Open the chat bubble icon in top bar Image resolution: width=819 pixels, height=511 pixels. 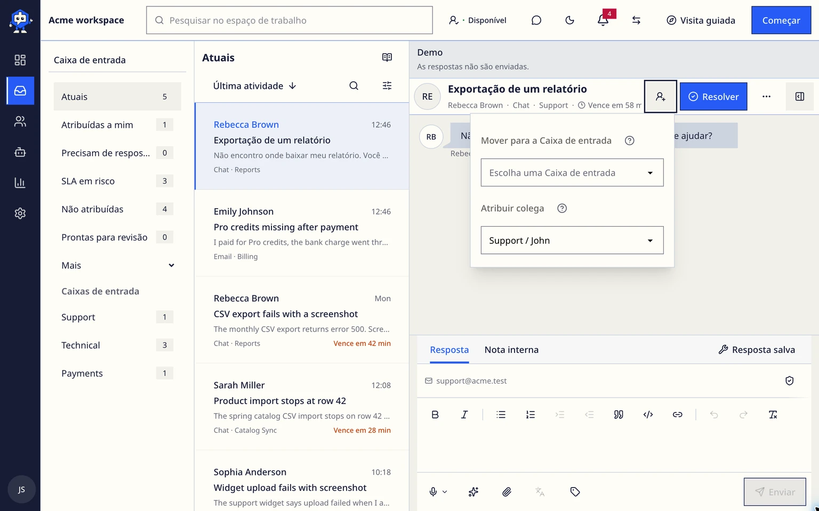(536, 20)
